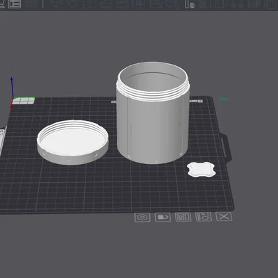Remove the plate with the X icon
The height and width of the screenshot is (278, 278).
[x=224, y=217]
